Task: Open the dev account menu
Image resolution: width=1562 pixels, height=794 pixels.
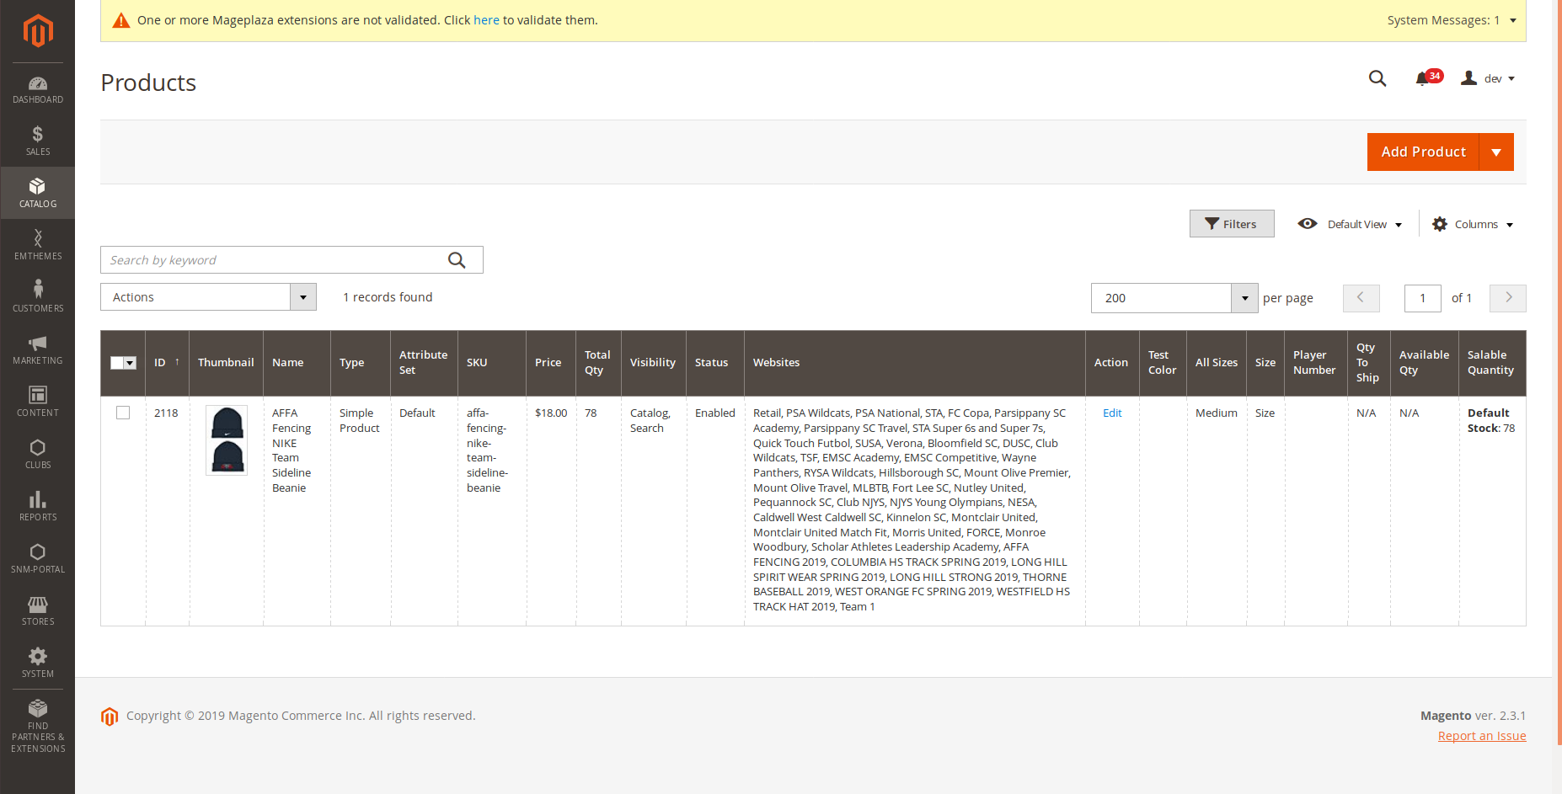Action: pos(1489,78)
